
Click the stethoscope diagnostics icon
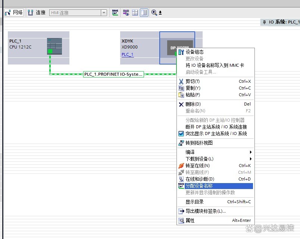[181, 179]
